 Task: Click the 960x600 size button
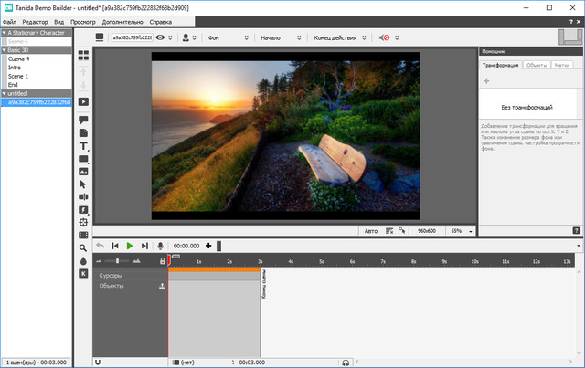(x=427, y=231)
